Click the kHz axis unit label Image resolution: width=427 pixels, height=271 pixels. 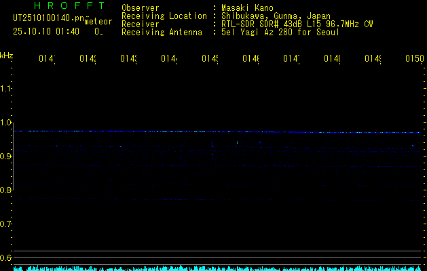(x=7, y=55)
